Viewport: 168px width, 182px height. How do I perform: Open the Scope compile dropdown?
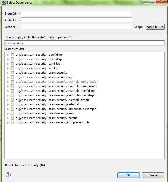pos(155,27)
